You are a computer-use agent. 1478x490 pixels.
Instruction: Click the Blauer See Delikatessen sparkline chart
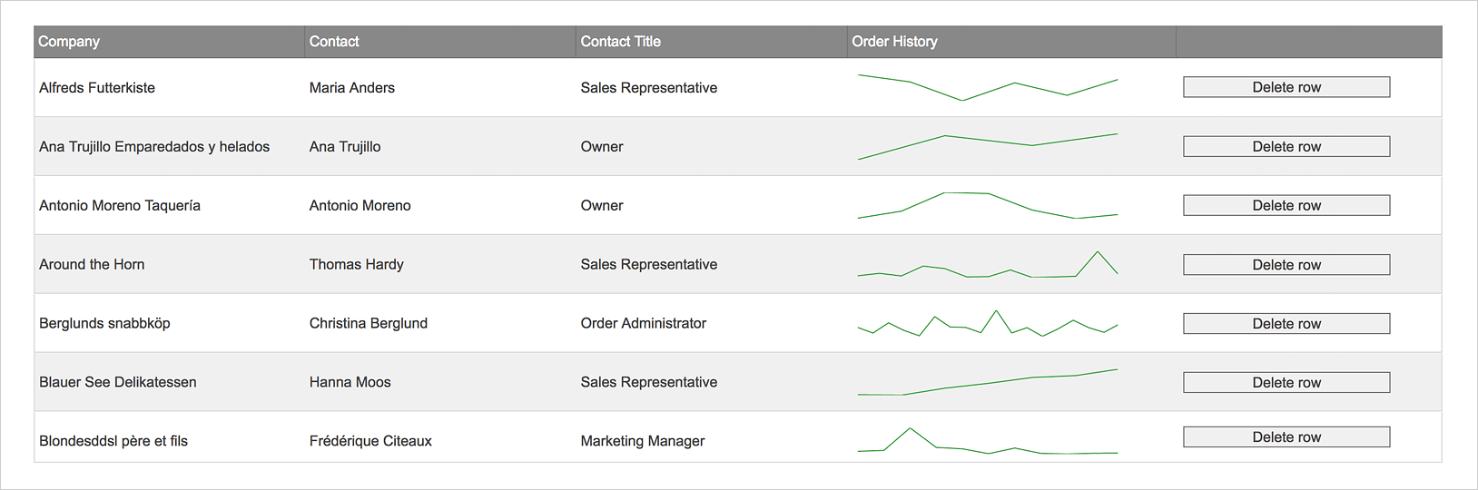coord(988,383)
